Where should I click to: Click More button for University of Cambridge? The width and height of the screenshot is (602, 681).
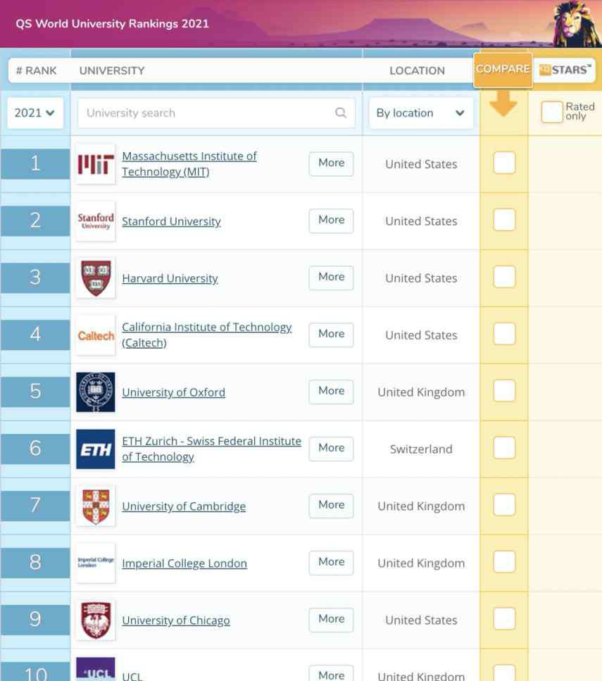pos(332,505)
